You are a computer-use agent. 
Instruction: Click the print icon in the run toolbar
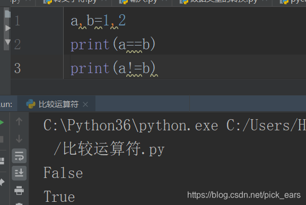click(x=19, y=190)
